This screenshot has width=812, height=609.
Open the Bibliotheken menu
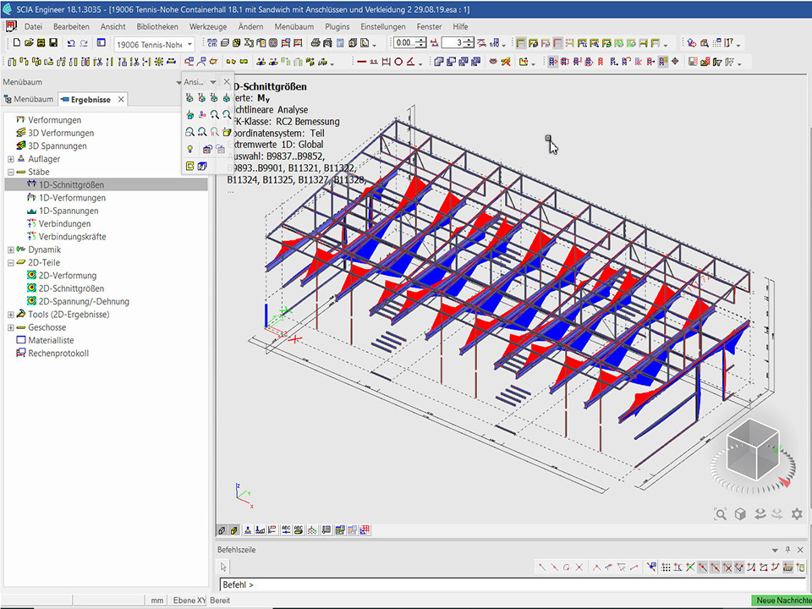point(157,26)
